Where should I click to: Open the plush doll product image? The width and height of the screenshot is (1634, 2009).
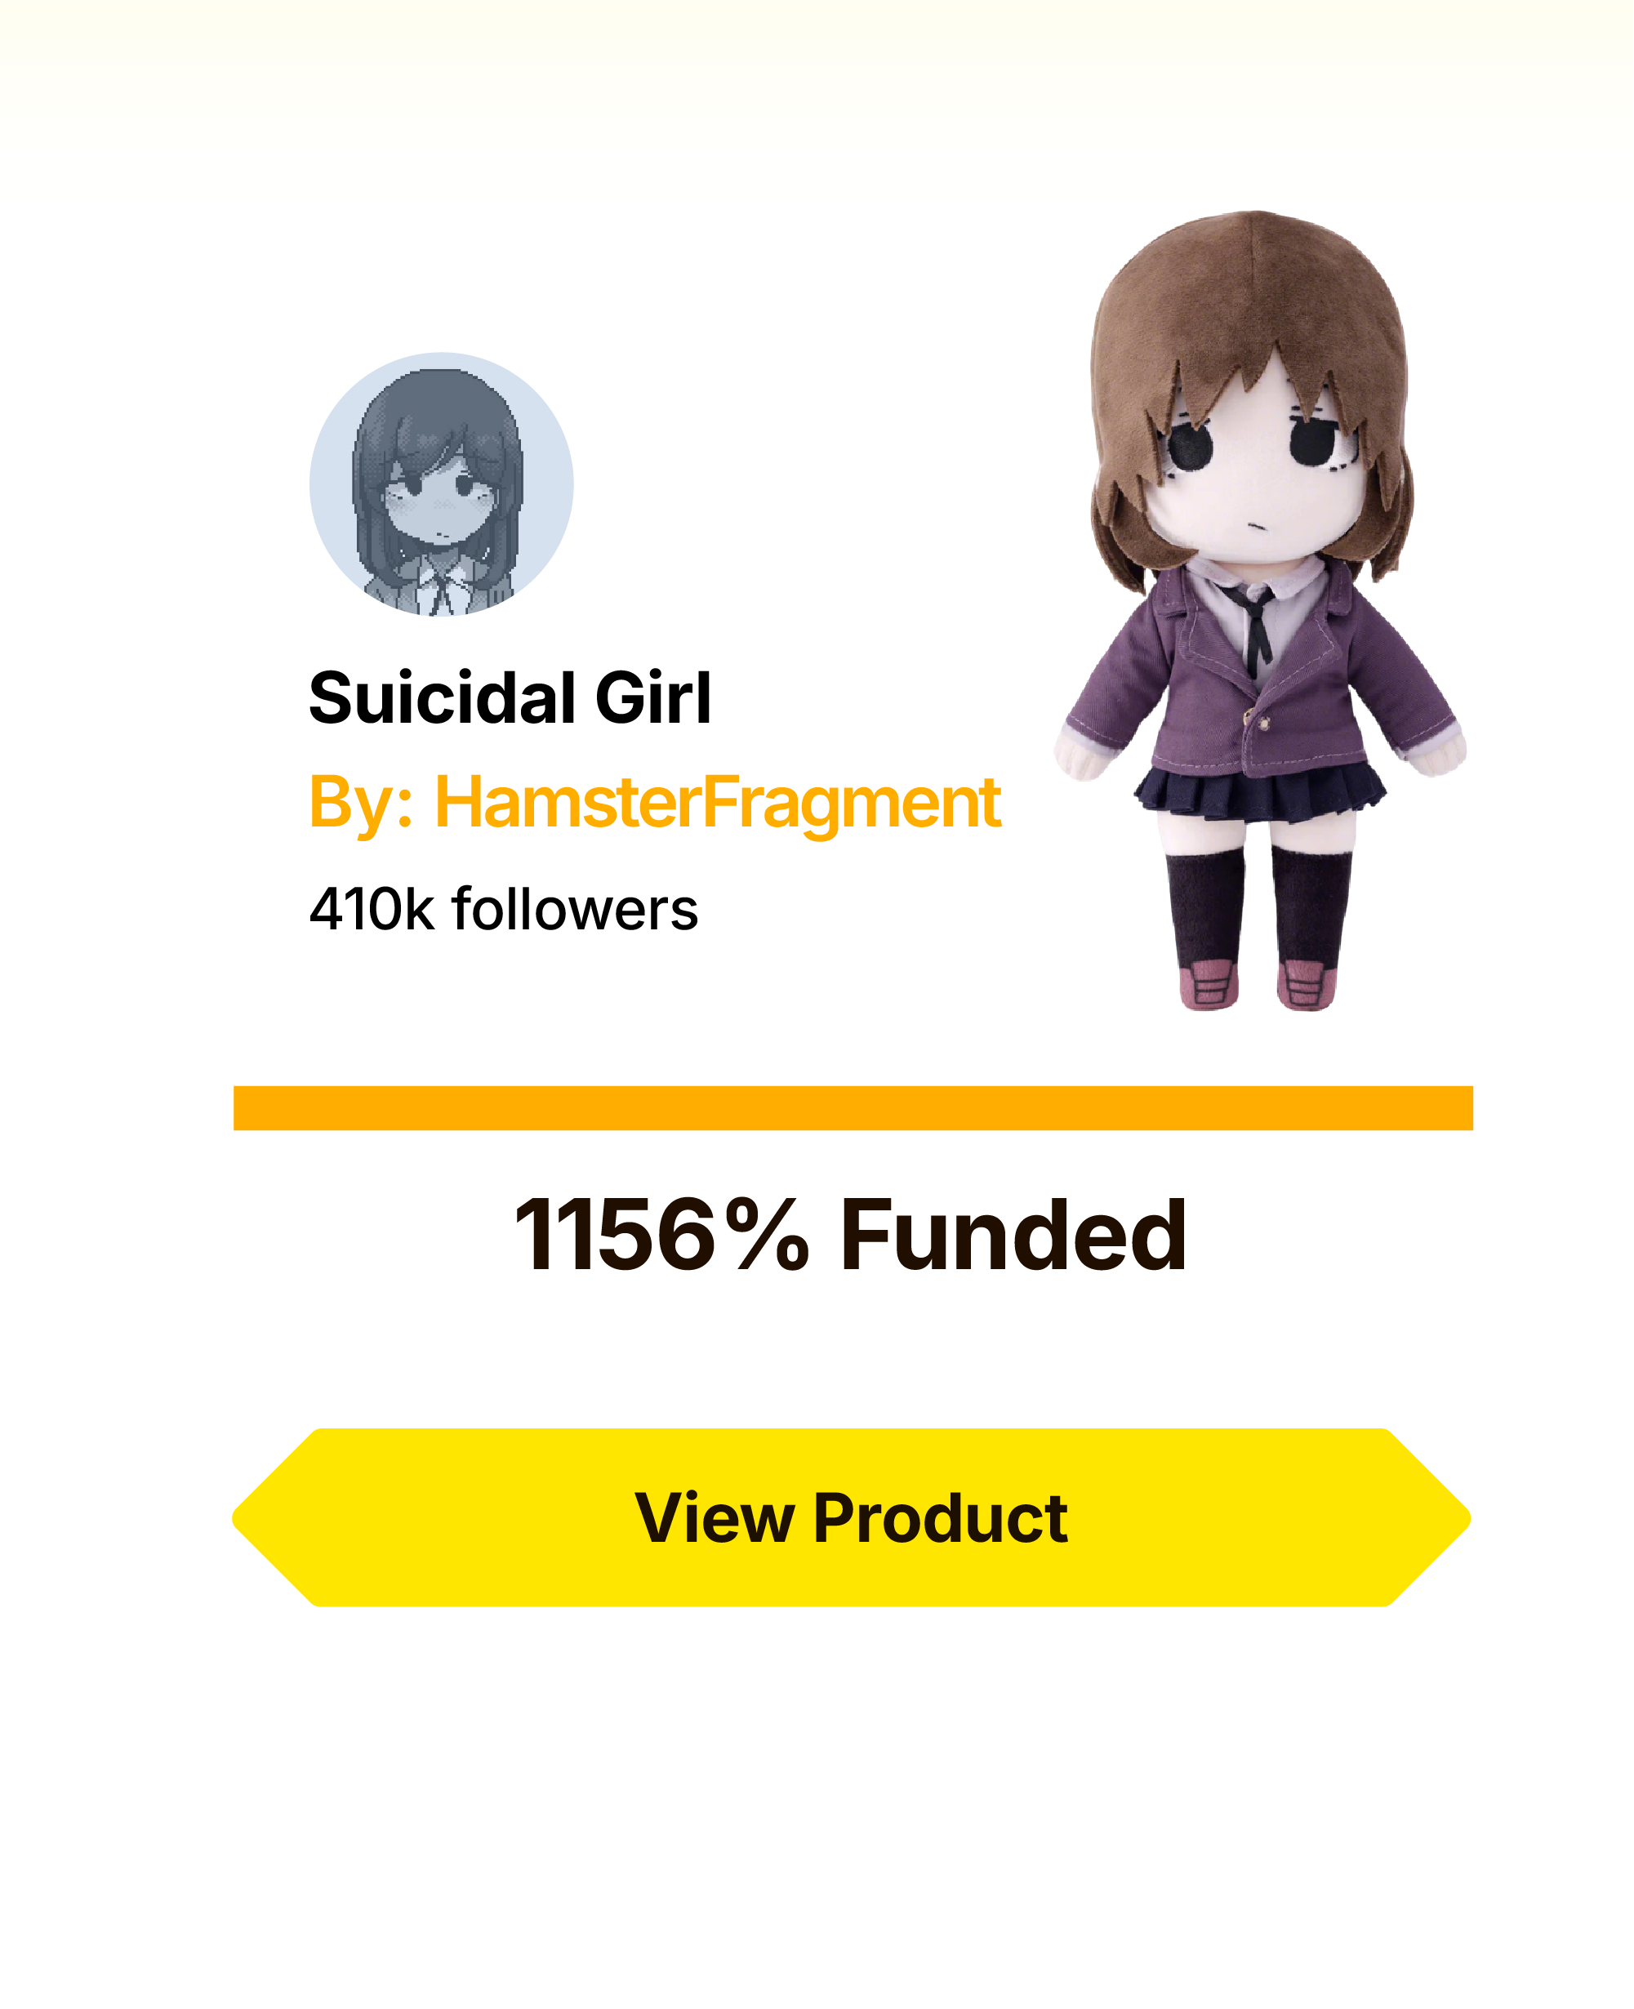pyautogui.click(x=1259, y=610)
